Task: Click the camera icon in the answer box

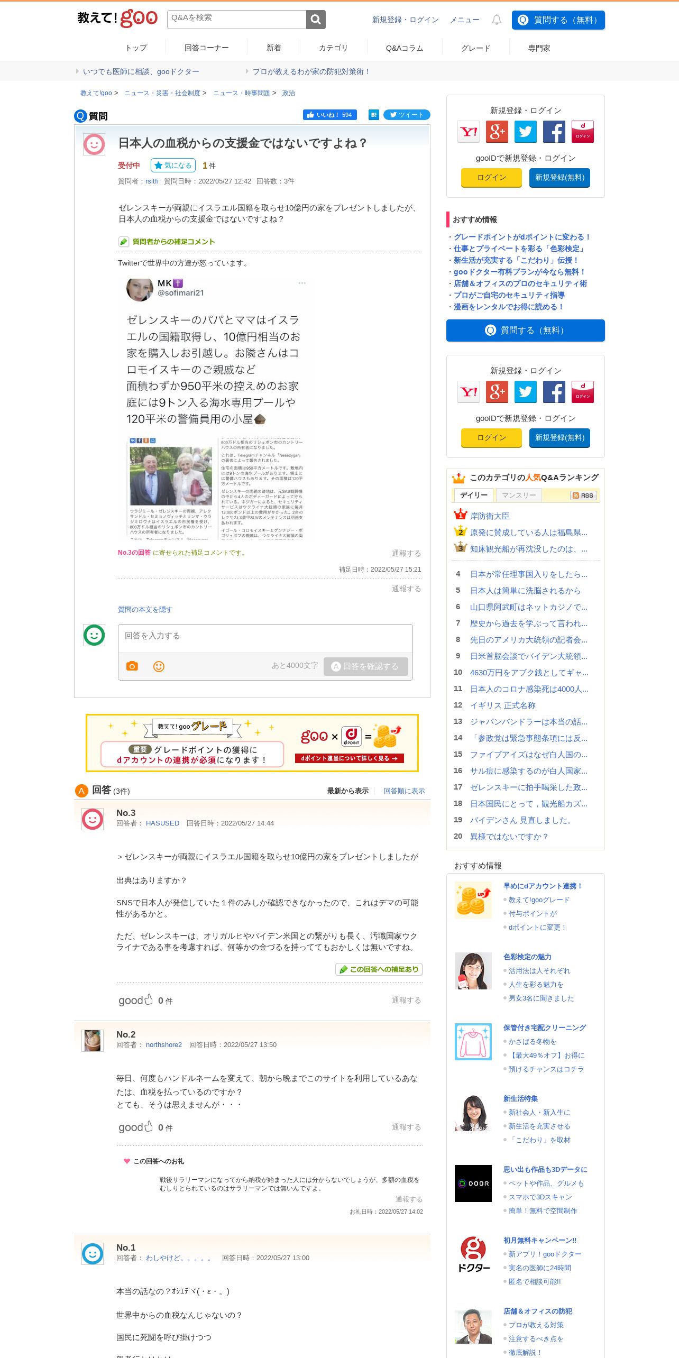Action: click(132, 666)
